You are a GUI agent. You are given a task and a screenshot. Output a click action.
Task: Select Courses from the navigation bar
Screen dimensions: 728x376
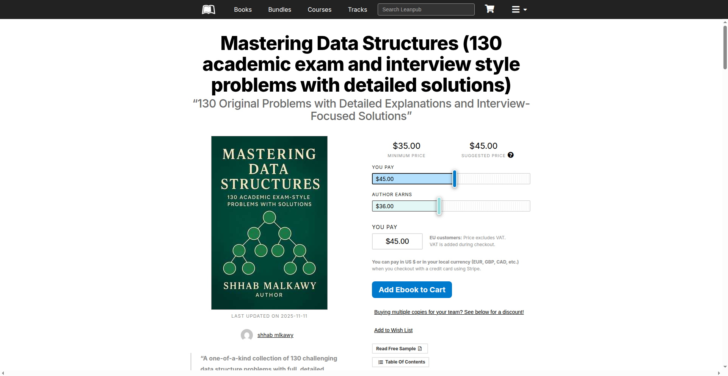tap(319, 9)
